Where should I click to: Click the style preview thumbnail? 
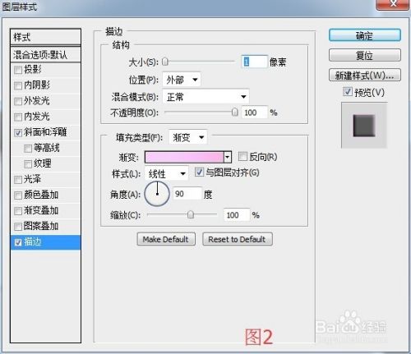pyautogui.click(x=364, y=126)
